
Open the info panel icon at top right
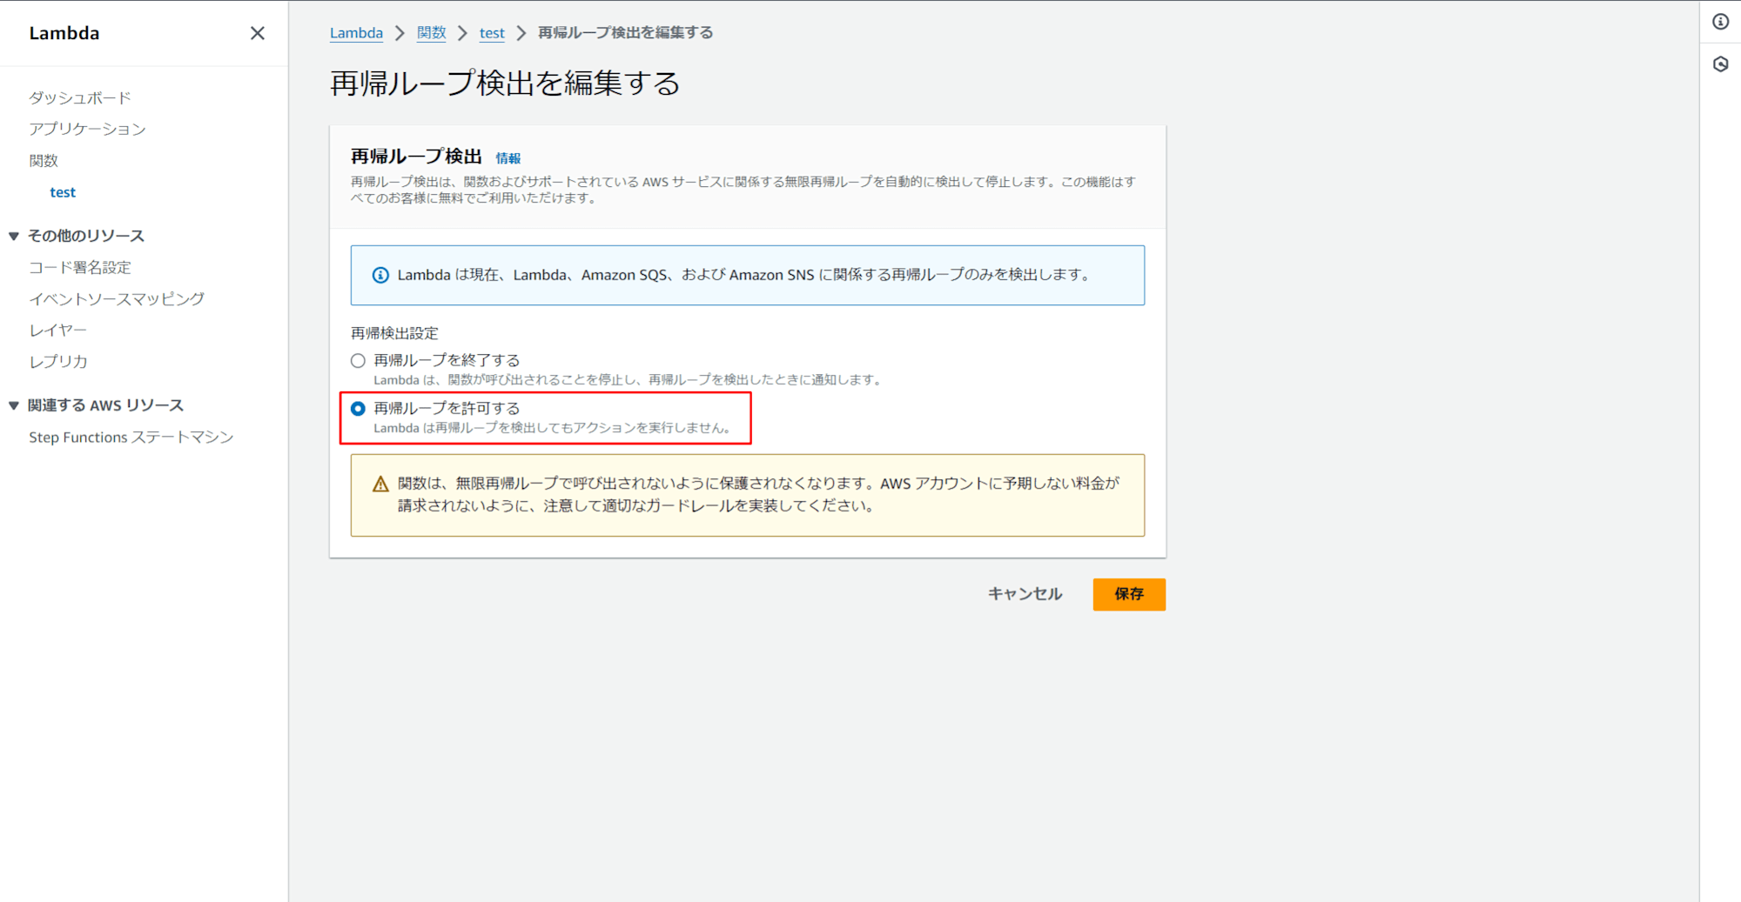(1721, 22)
